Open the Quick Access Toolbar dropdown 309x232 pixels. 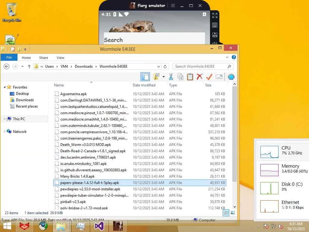coord(25,49)
